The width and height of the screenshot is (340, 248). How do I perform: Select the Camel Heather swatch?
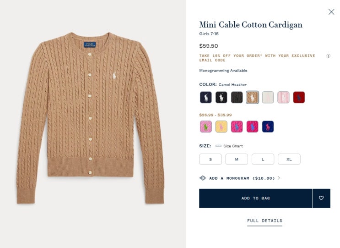pyautogui.click(x=252, y=97)
